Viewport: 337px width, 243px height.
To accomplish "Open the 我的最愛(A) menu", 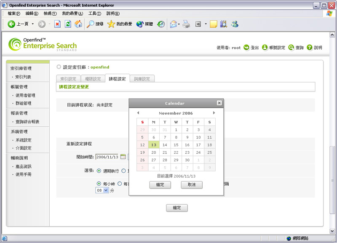I will 72,13.
